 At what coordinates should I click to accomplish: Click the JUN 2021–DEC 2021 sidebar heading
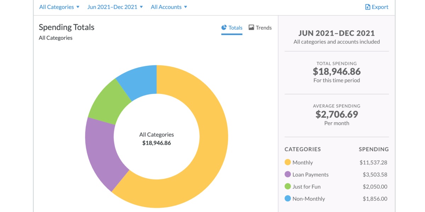pos(337,33)
